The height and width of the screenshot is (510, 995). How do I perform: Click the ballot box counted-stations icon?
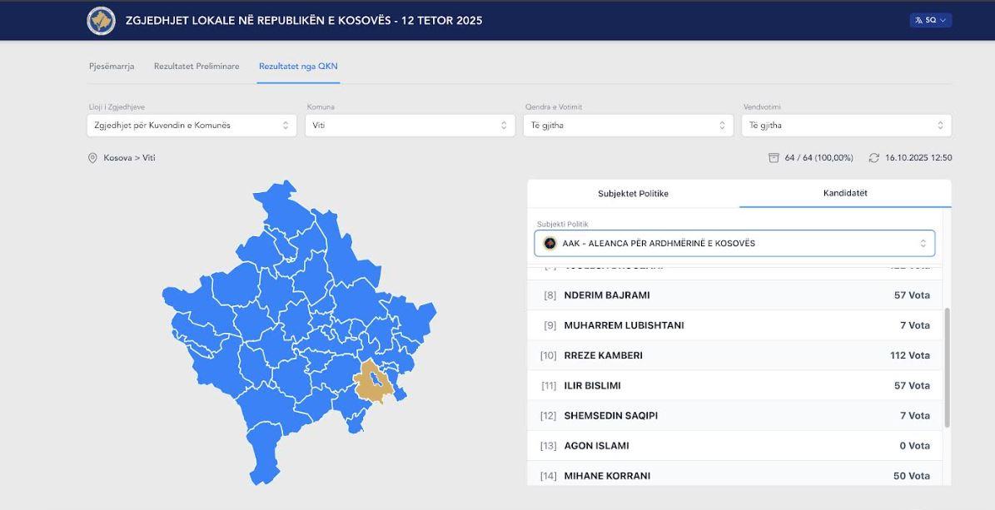point(774,158)
